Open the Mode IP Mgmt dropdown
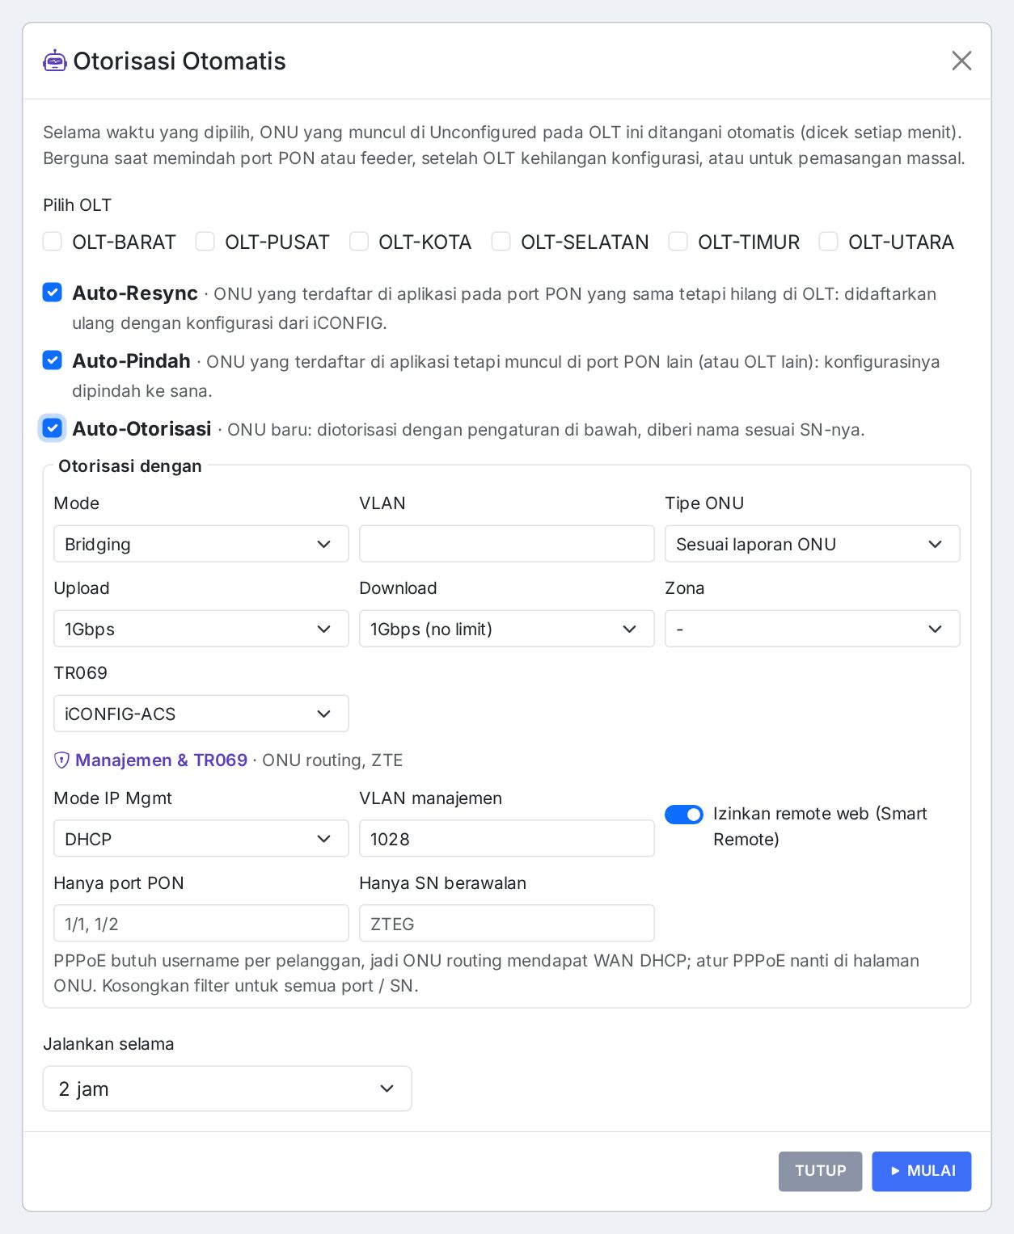 tap(201, 839)
